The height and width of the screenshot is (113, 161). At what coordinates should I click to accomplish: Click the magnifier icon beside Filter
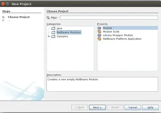[48, 18]
